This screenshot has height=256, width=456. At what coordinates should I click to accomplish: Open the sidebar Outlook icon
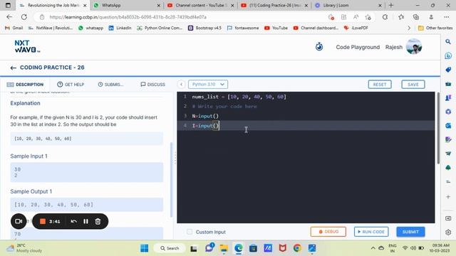click(448, 125)
